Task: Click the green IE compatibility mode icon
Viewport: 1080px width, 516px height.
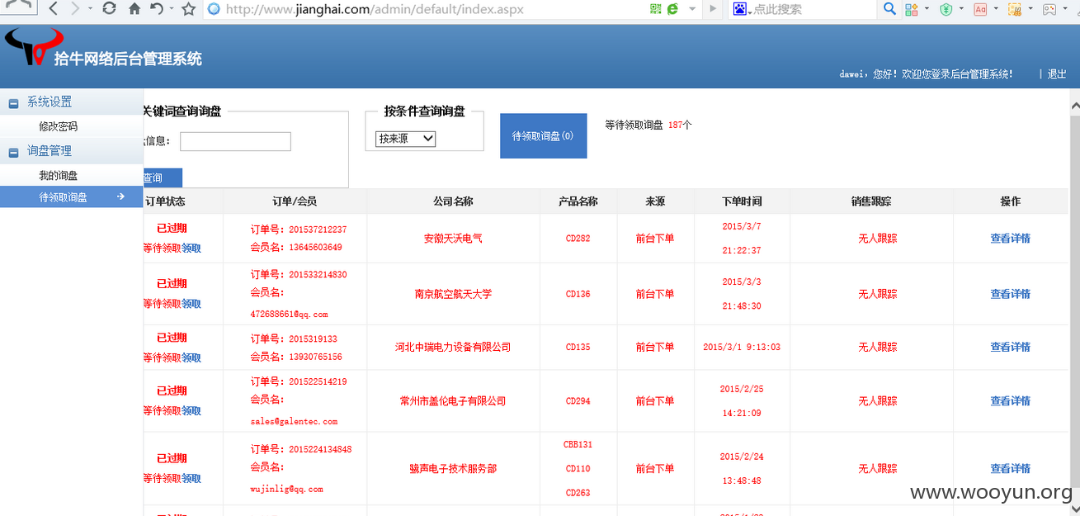Action: click(672, 9)
